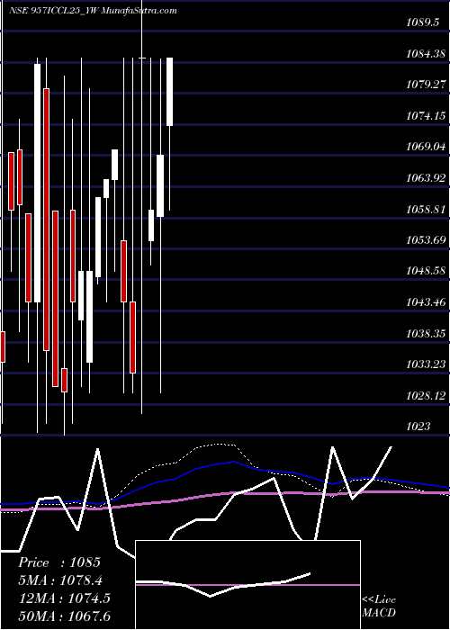Screen dimensions: 450x630
Task: Click the NSE 957ICCL25_YW MunafaSutra.com chart title
Action: 93,11
